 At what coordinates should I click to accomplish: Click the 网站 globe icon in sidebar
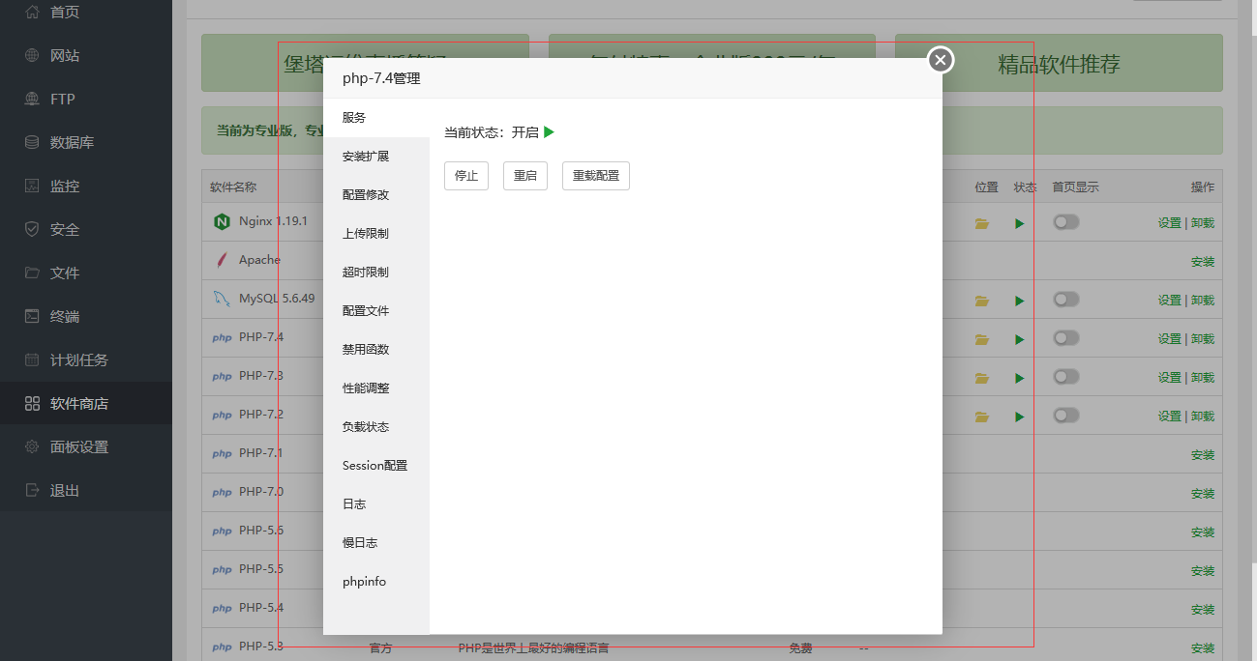pos(32,55)
